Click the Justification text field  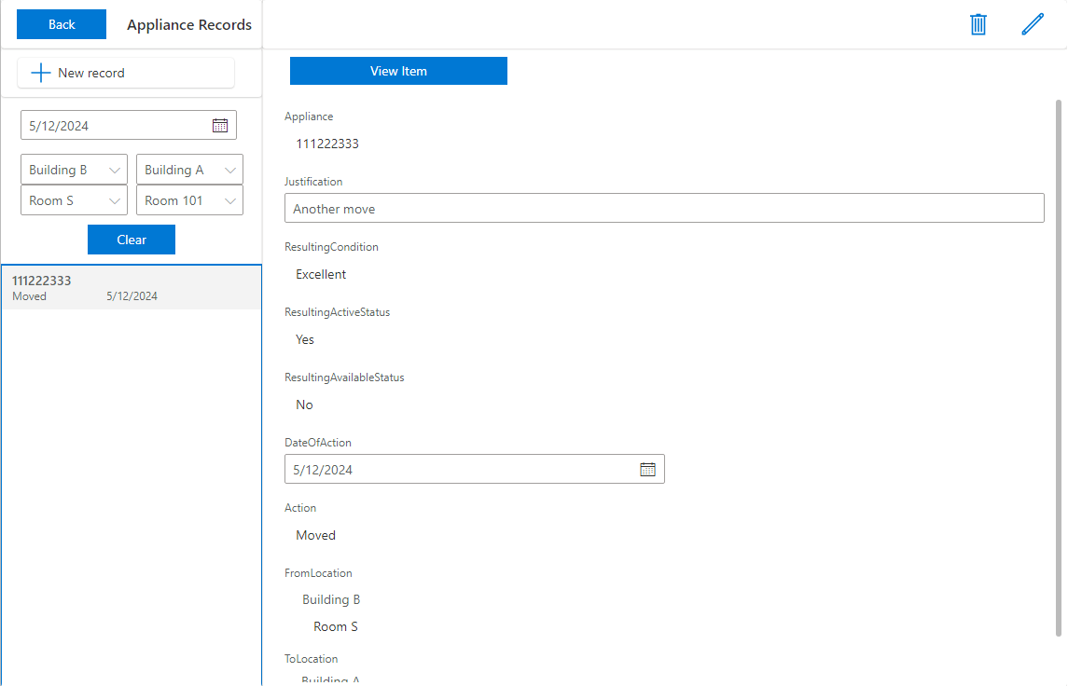click(x=664, y=208)
